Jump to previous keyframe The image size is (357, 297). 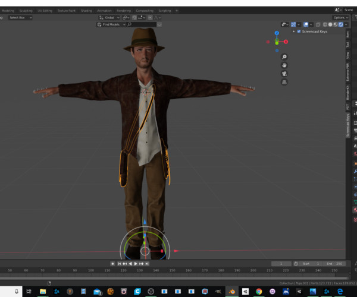pyautogui.click(x=124, y=264)
